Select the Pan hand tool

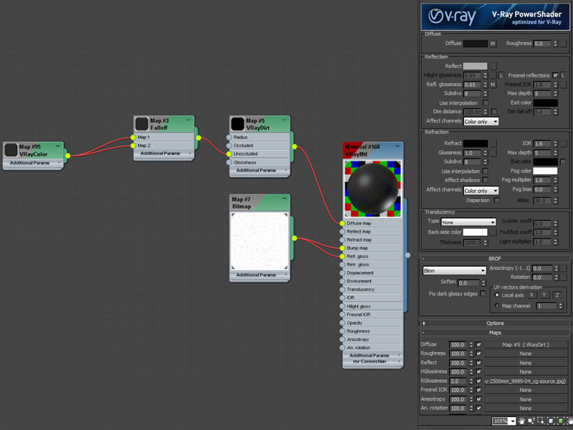tap(522, 421)
